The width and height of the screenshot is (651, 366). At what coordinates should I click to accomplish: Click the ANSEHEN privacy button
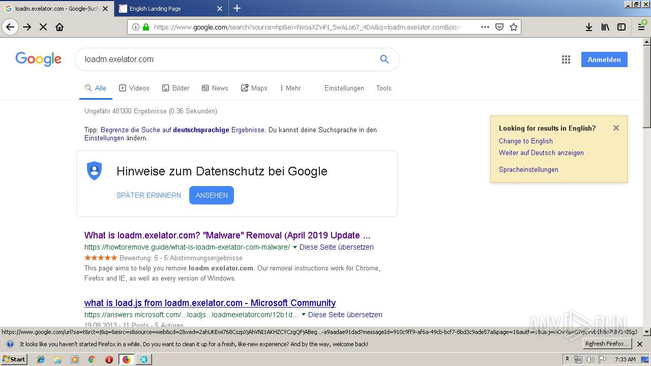(212, 195)
